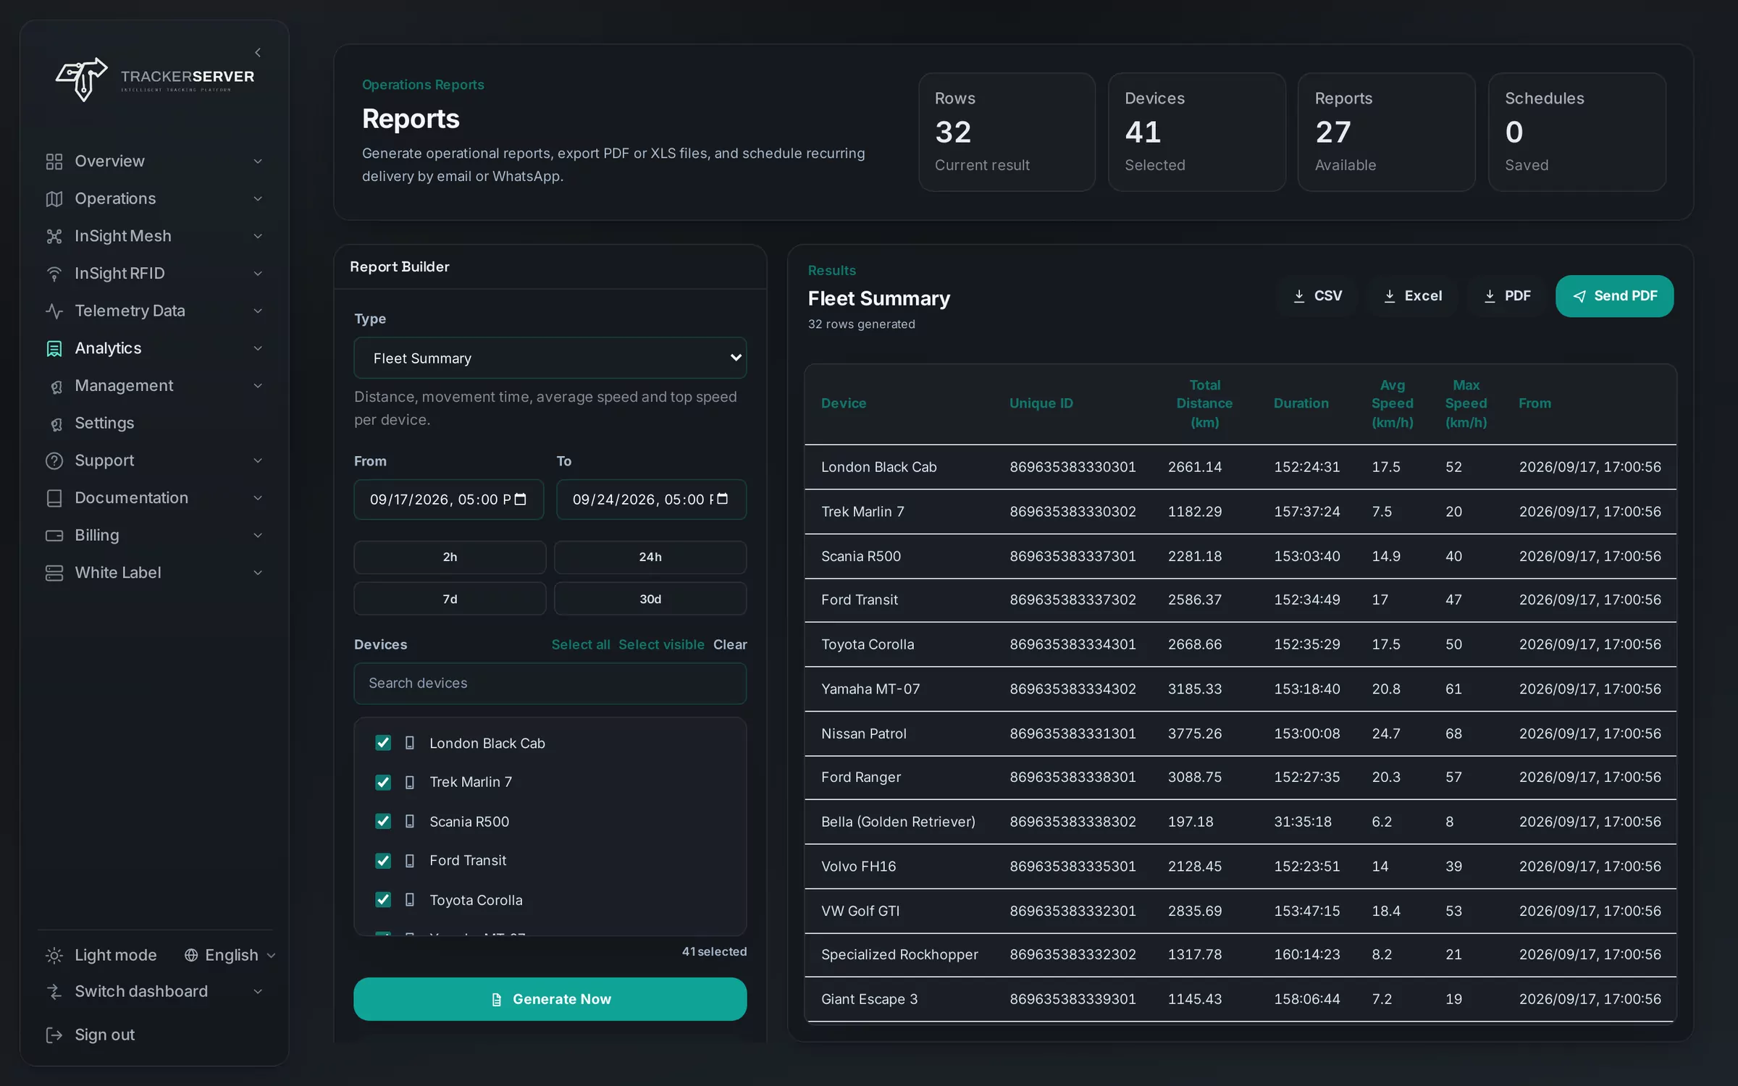Viewport: 1738px width, 1086px height.
Task: Set the time range to 24h
Action: coord(650,557)
